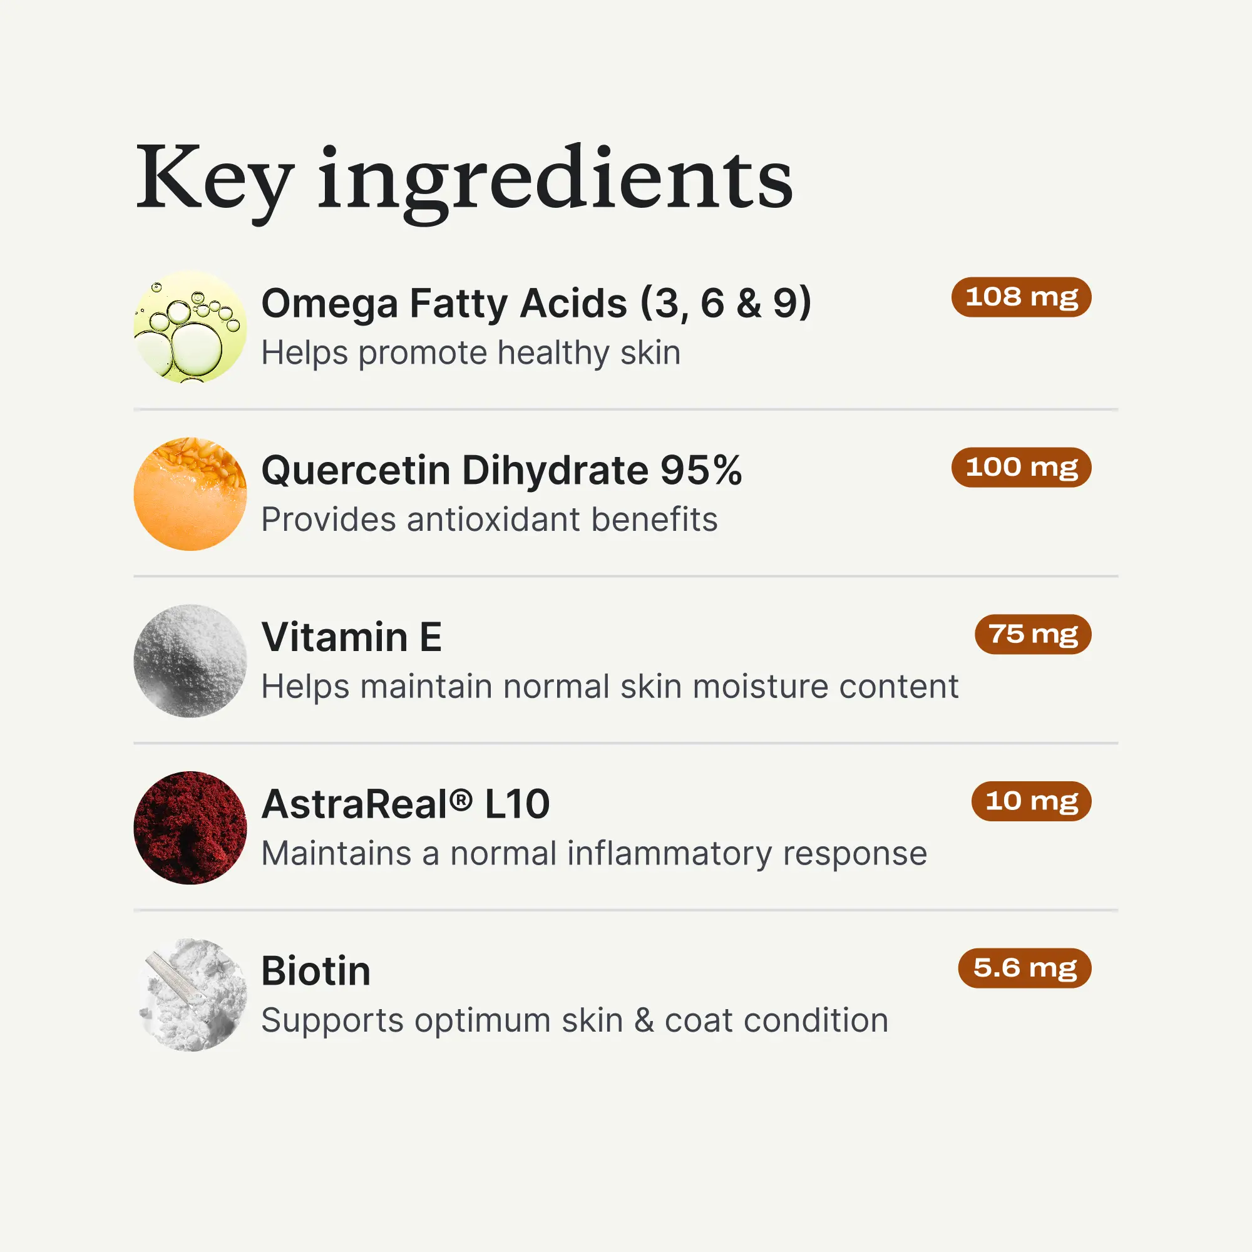Select the Vitamin E white powder image
1252x1252 pixels.
[x=190, y=660]
